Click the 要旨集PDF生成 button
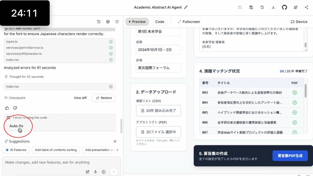 290,156
